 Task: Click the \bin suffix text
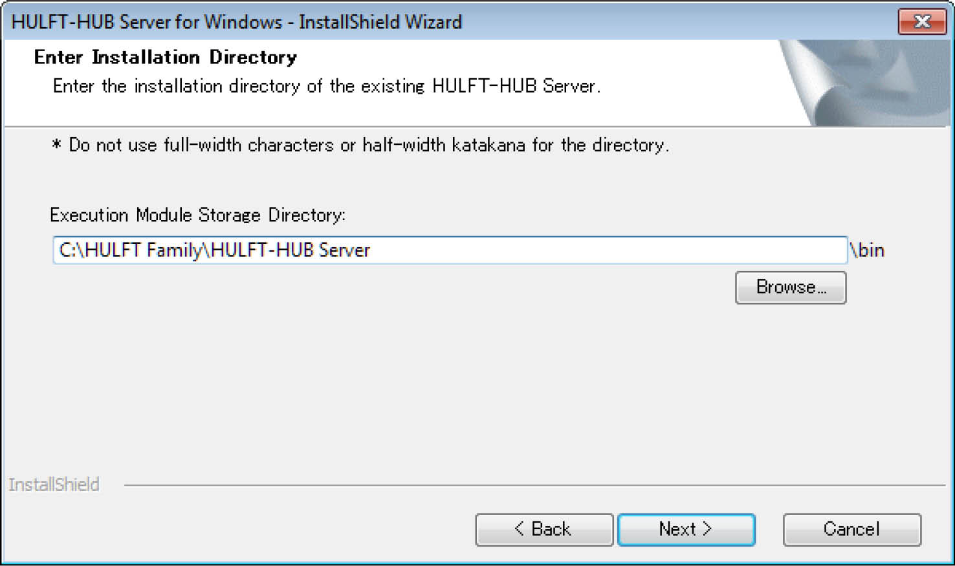click(867, 250)
